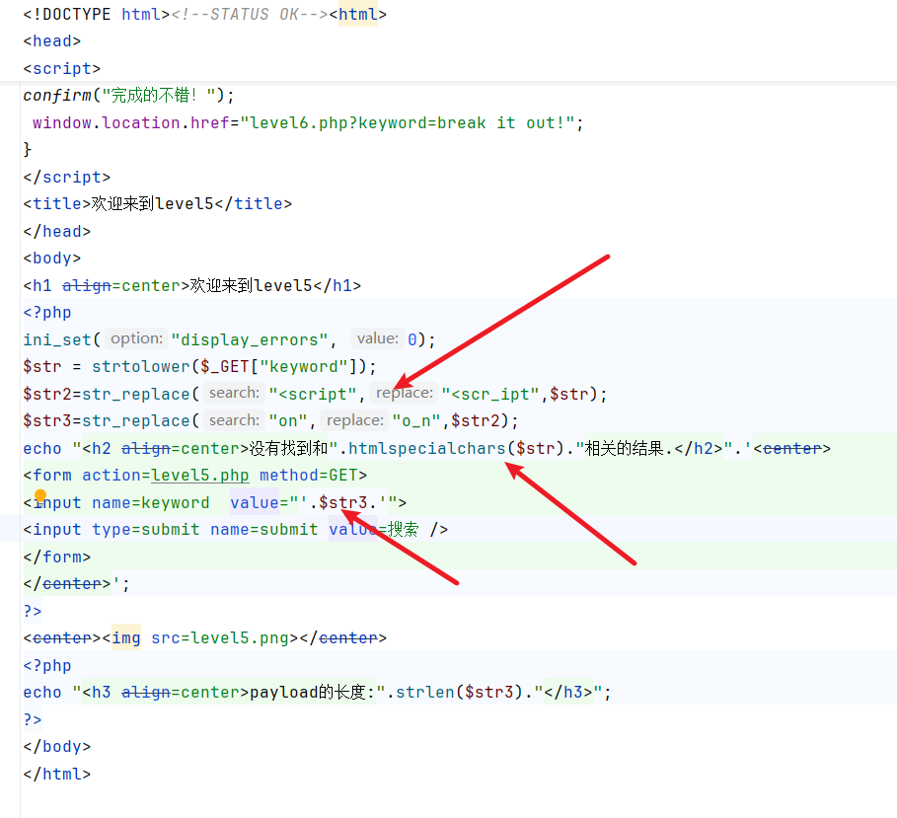This screenshot has width=897, height=818.
Task: Click the orange intention bulb icon
Action: 40,495
